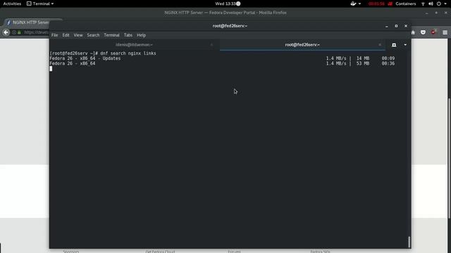The height and width of the screenshot is (253, 451).
Task: Click the teapot tray icon in top bar
Action: click(353, 4)
